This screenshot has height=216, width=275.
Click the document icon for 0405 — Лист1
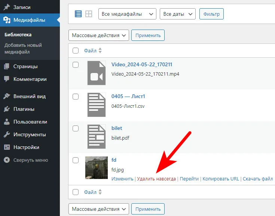pyautogui.click(x=97, y=105)
